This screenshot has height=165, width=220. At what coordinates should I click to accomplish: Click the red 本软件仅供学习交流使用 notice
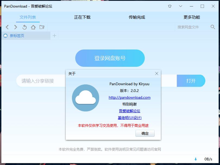click(x=113, y=126)
